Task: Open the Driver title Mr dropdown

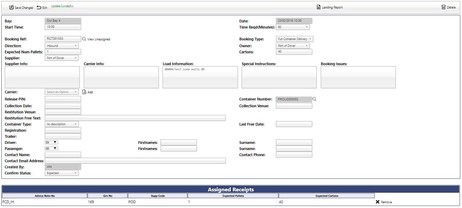Action: 52,143
